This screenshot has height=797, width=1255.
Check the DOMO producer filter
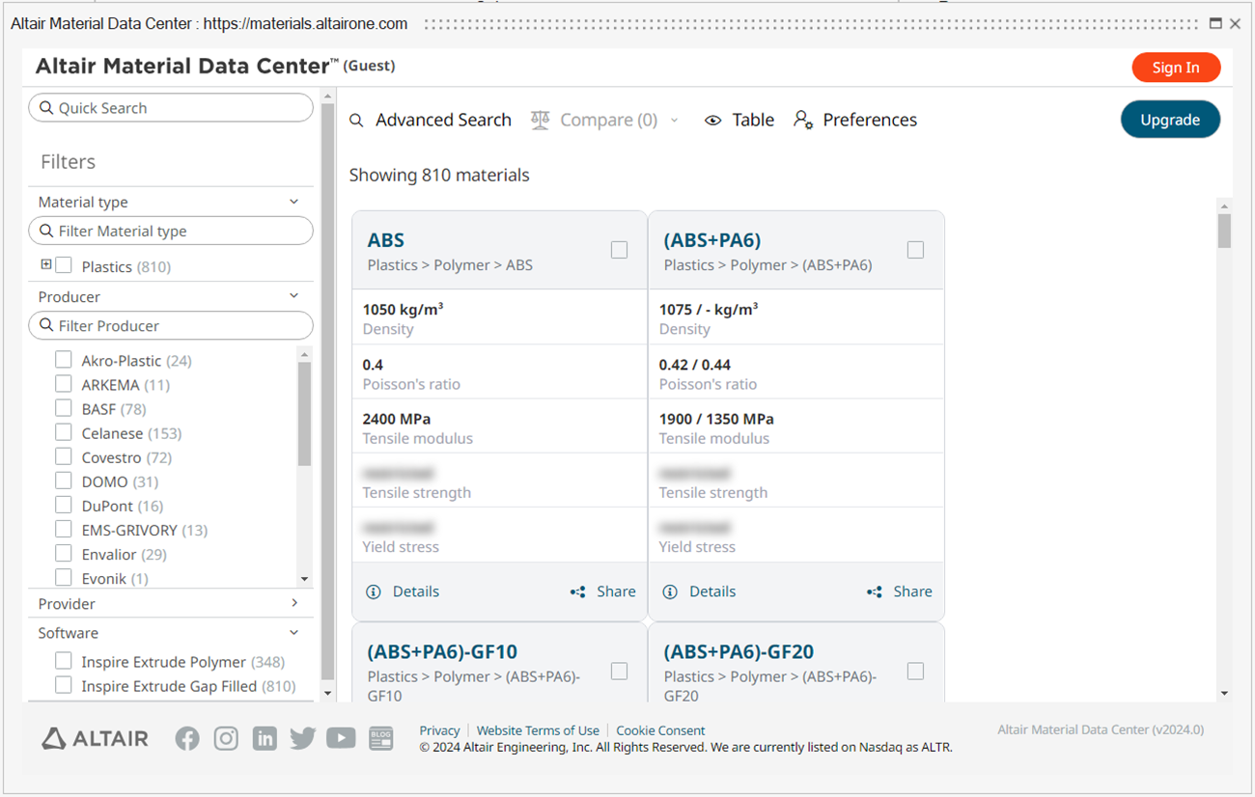[x=64, y=481]
